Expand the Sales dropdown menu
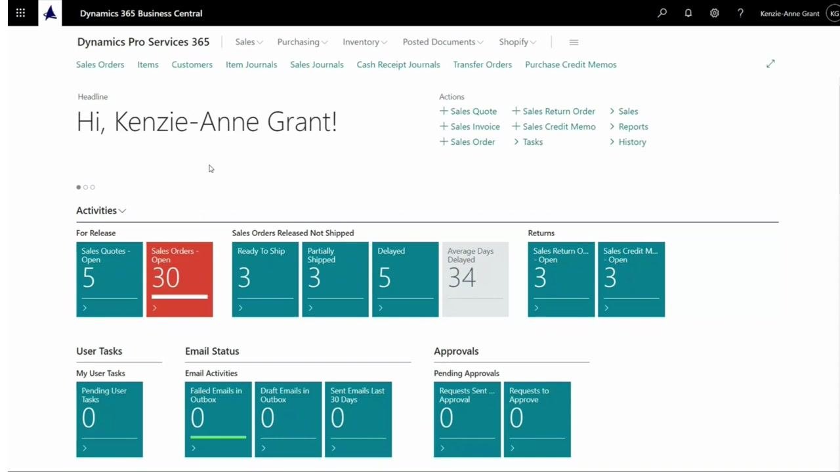Image resolution: width=840 pixels, height=472 pixels. coord(249,42)
